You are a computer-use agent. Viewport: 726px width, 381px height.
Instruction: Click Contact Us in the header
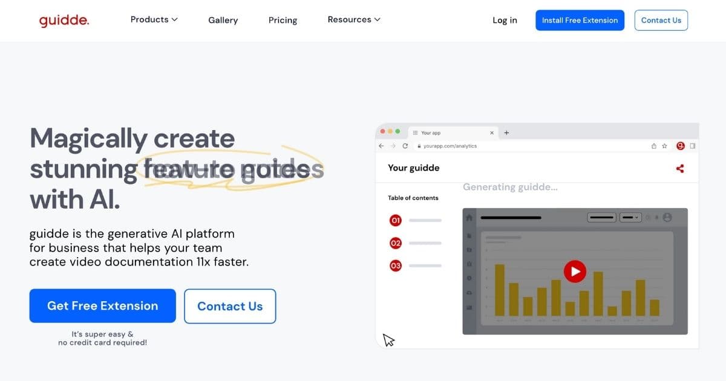click(661, 20)
